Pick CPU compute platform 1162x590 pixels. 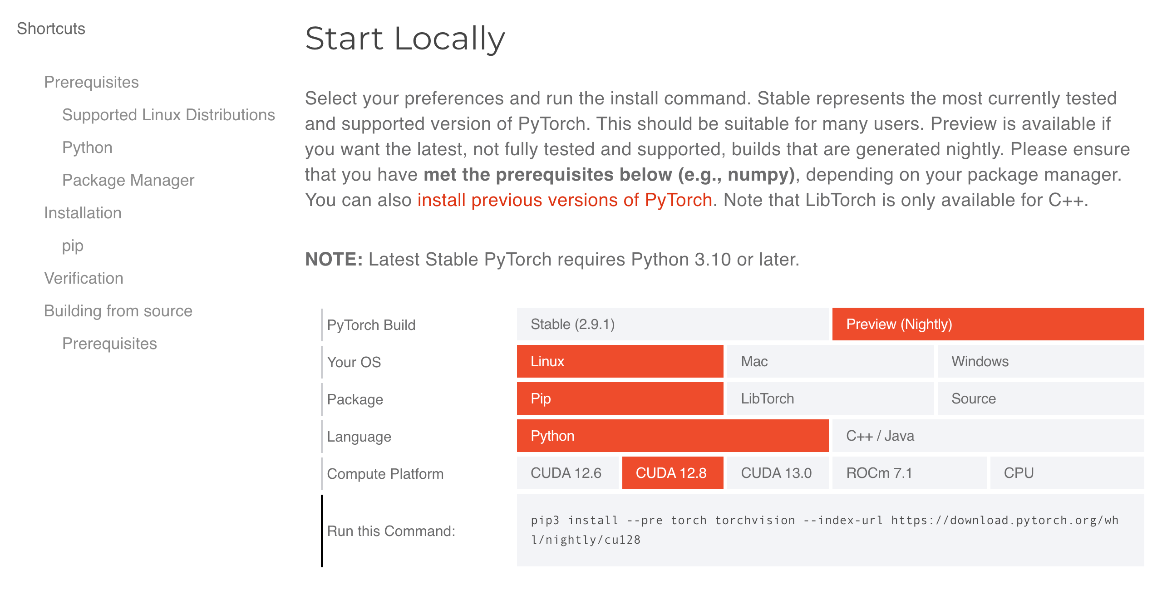(x=1067, y=473)
